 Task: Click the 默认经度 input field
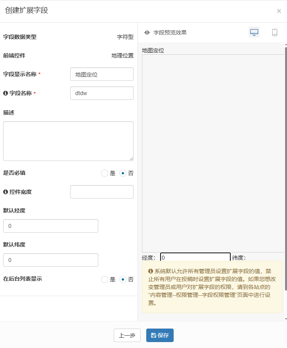coord(50,226)
